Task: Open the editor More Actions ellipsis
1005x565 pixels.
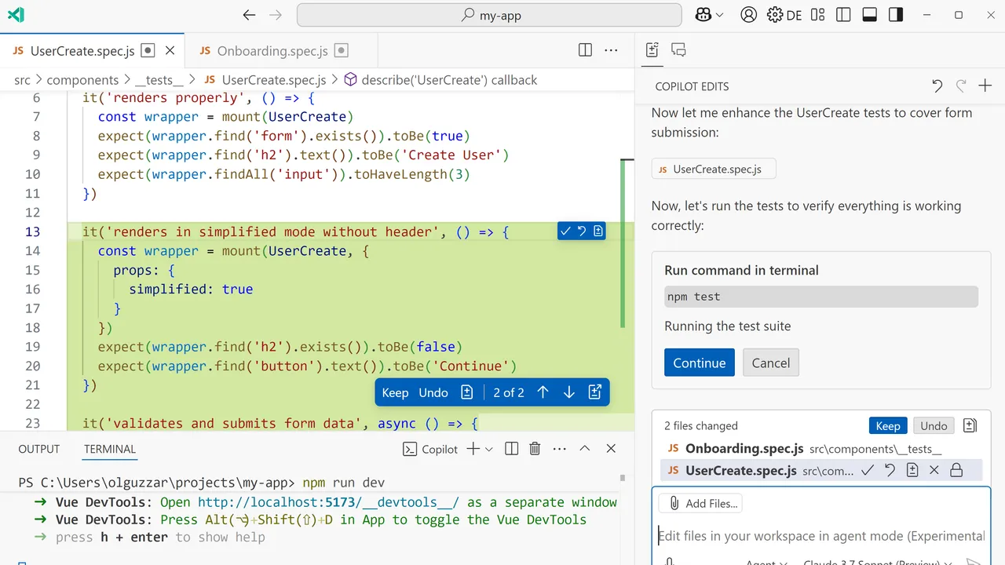Action: 611,50
